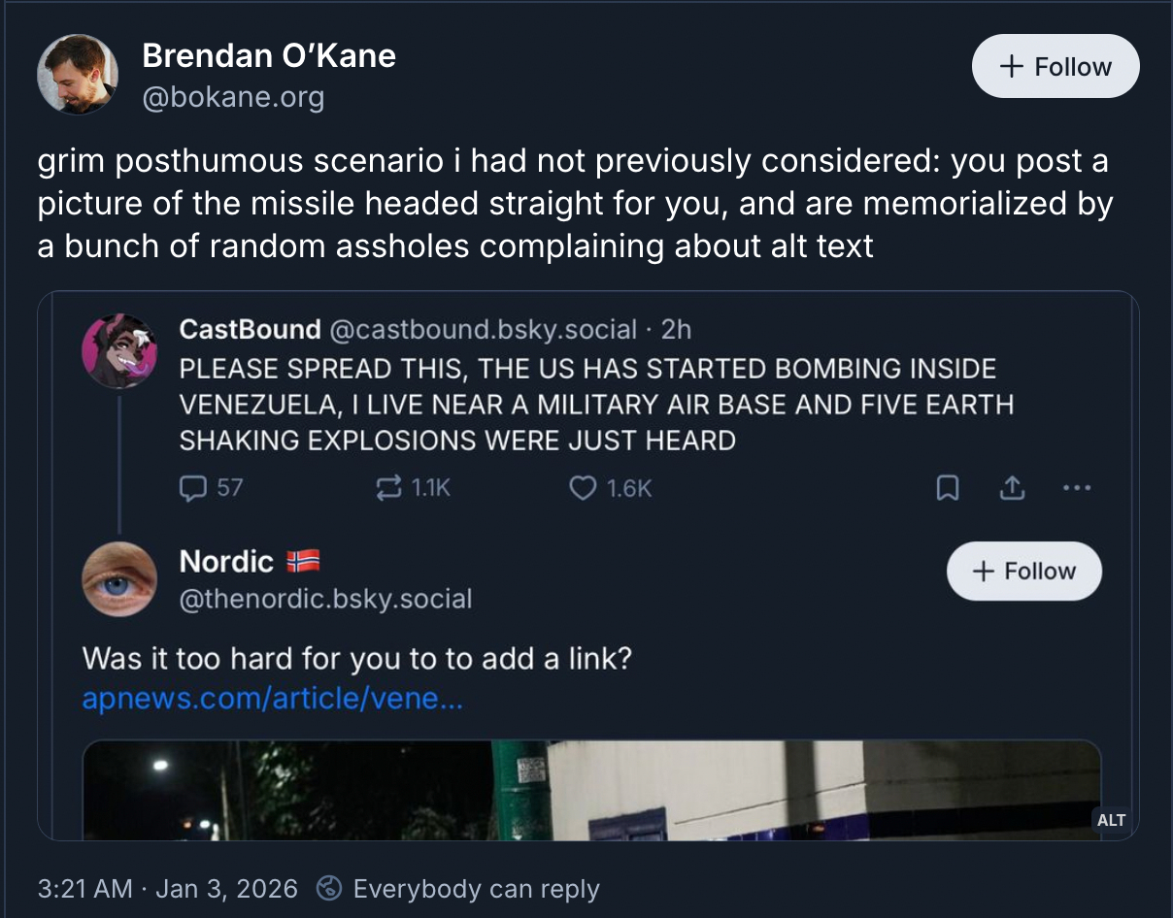Follow Brendan O'Kane
The image size is (1173, 918).
[x=1056, y=66]
